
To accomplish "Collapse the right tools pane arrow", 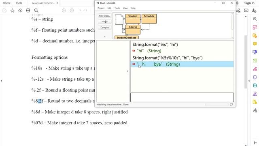I will pos(249,81).
